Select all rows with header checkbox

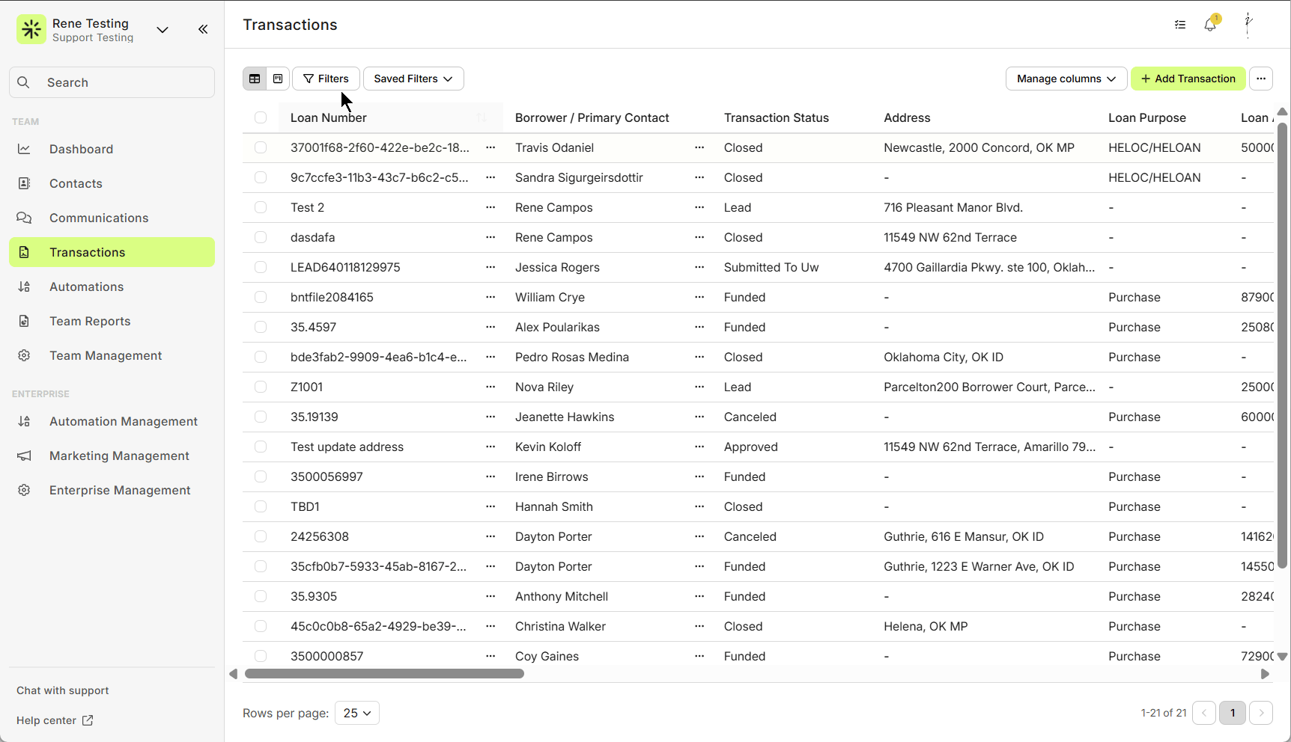(x=261, y=117)
